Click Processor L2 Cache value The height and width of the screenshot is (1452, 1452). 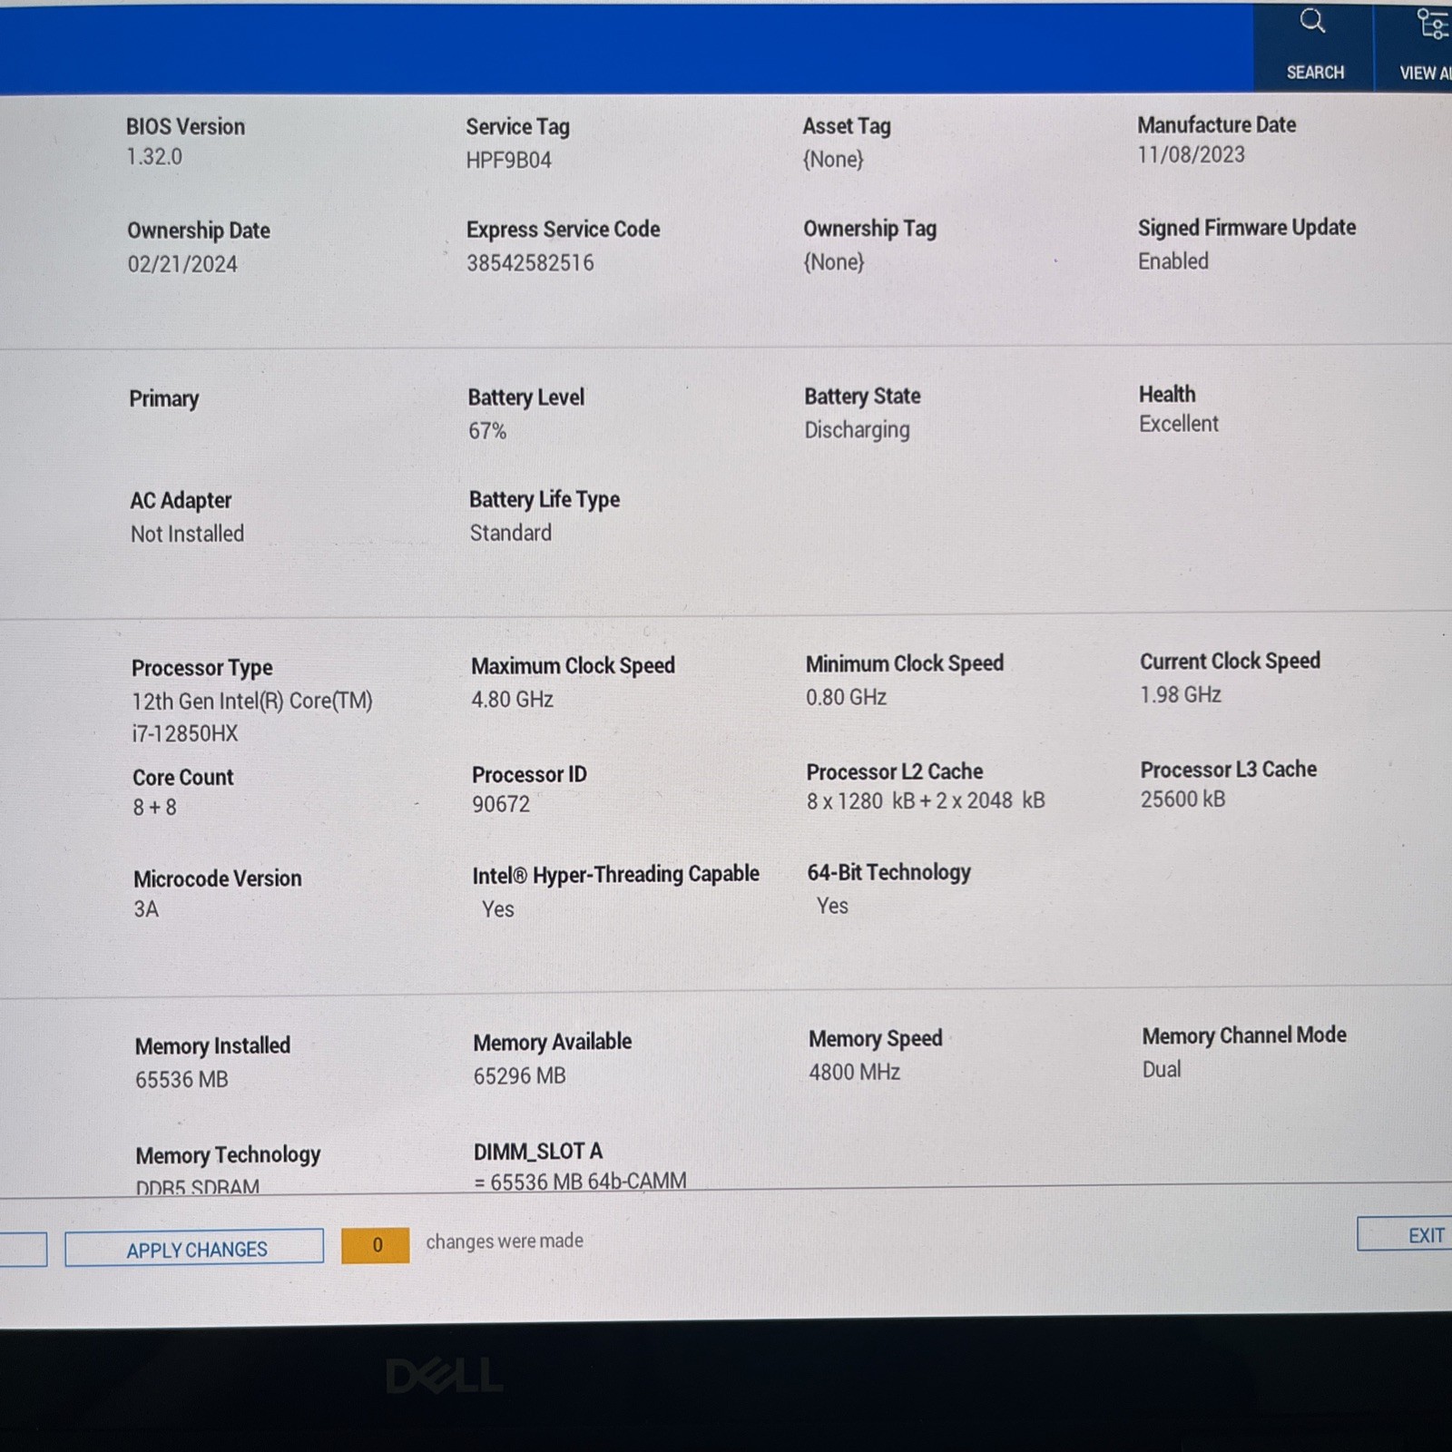[926, 800]
